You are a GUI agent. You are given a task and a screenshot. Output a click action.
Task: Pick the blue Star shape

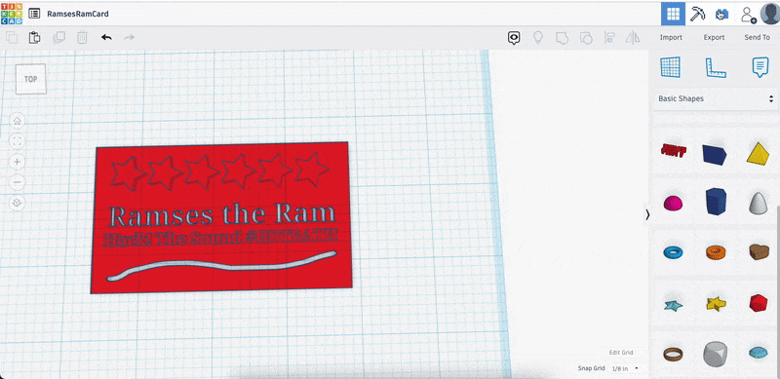(673, 305)
